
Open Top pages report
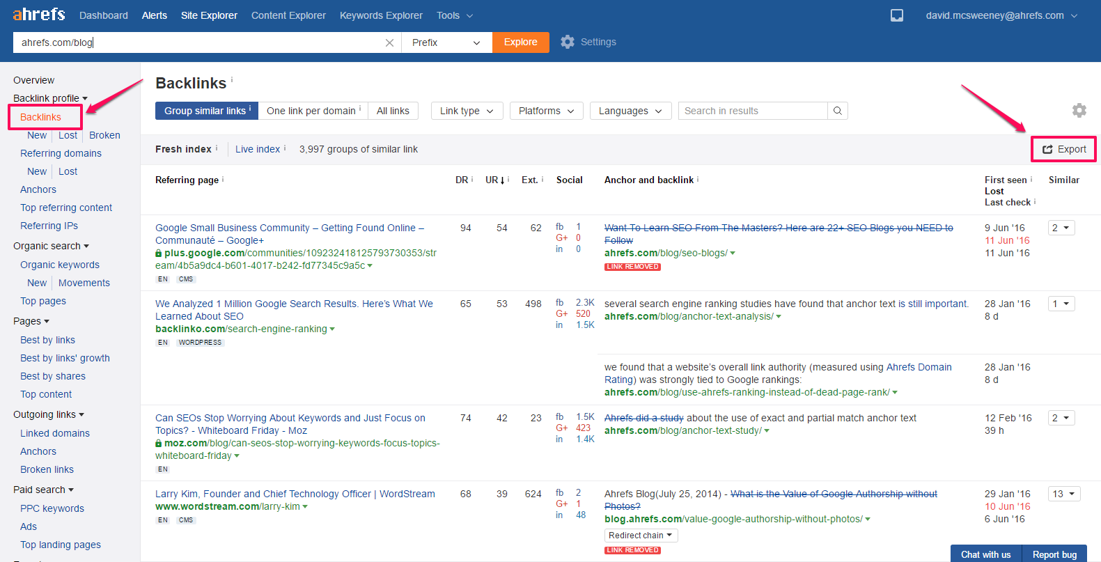pos(43,301)
